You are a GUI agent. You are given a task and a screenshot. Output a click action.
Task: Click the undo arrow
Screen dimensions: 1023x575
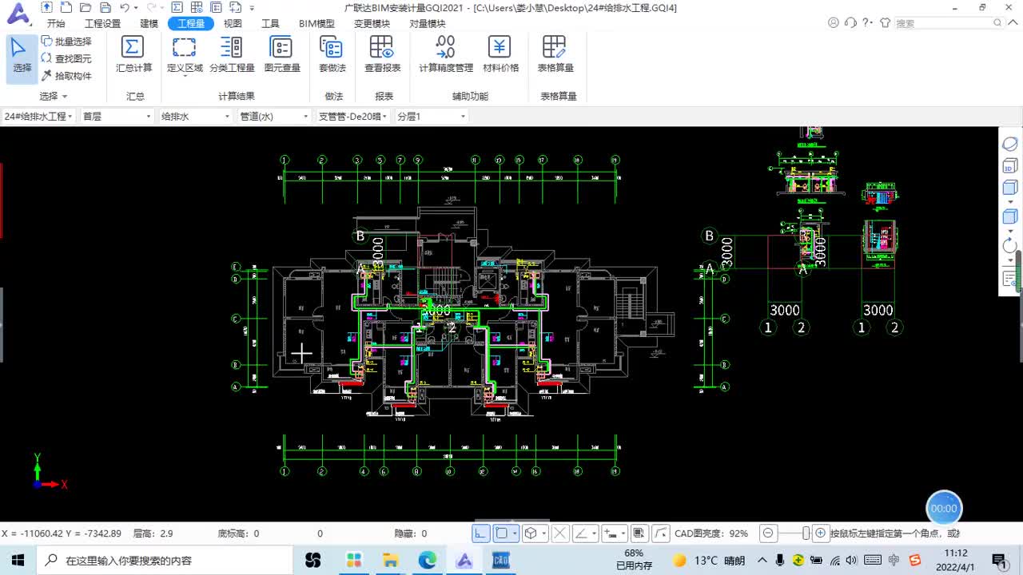coord(125,8)
